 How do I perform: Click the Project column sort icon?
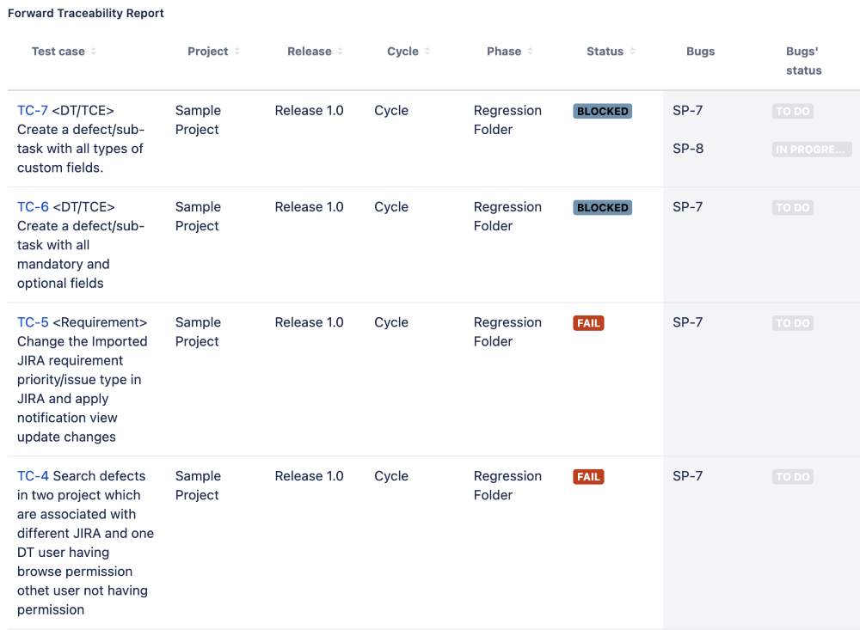click(x=237, y=52)
